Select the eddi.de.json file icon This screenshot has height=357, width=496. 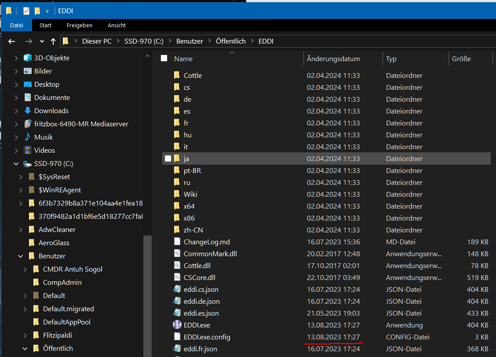tap(177, 301)
